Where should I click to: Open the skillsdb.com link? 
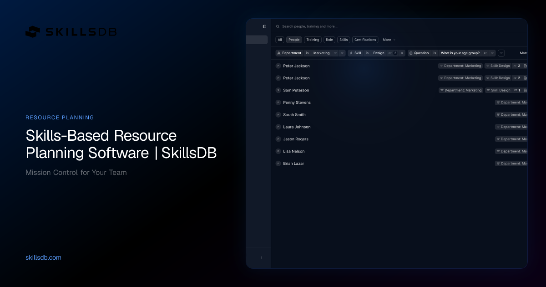point(44,257)
